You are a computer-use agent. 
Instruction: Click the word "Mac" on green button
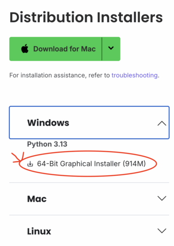[88, 49]
